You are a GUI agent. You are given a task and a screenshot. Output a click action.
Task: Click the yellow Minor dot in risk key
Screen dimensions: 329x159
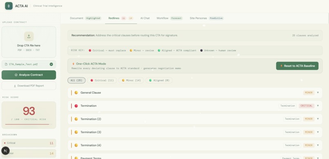pos(131,50)
